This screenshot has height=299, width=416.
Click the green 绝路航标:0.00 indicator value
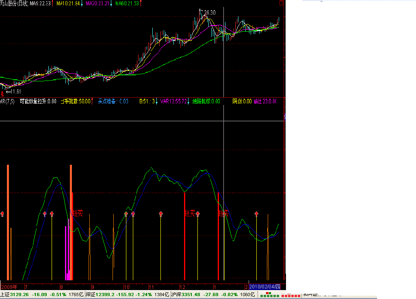206,101
